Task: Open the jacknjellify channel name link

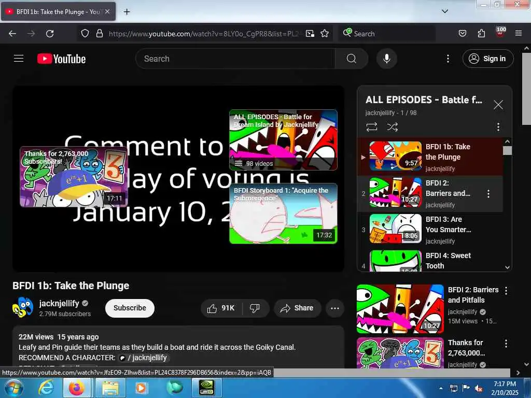Action: (x=59, y=303)
